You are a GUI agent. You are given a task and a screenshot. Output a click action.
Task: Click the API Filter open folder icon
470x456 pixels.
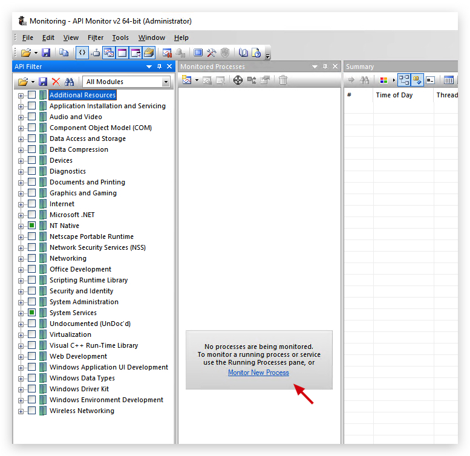(23, 82)
